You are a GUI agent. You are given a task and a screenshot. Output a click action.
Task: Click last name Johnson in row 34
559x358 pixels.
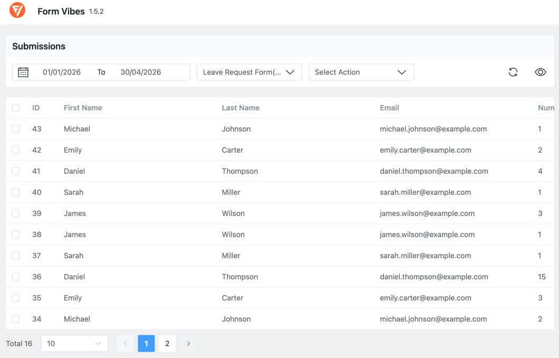(236, 319)
